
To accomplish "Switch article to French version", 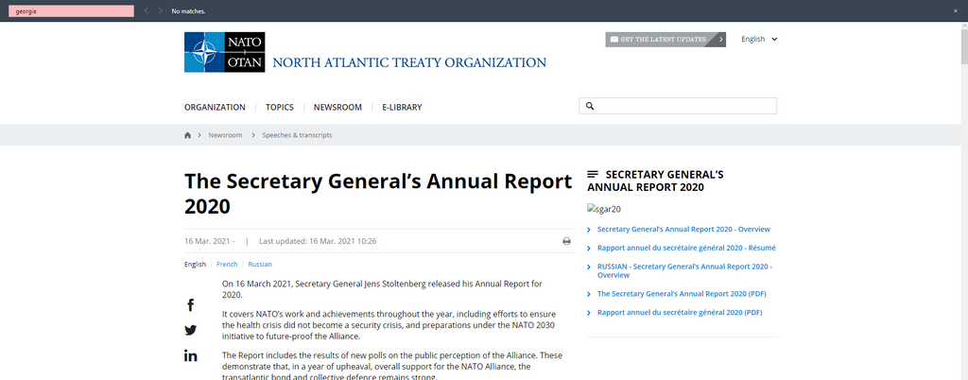I will tap(227, 264).
